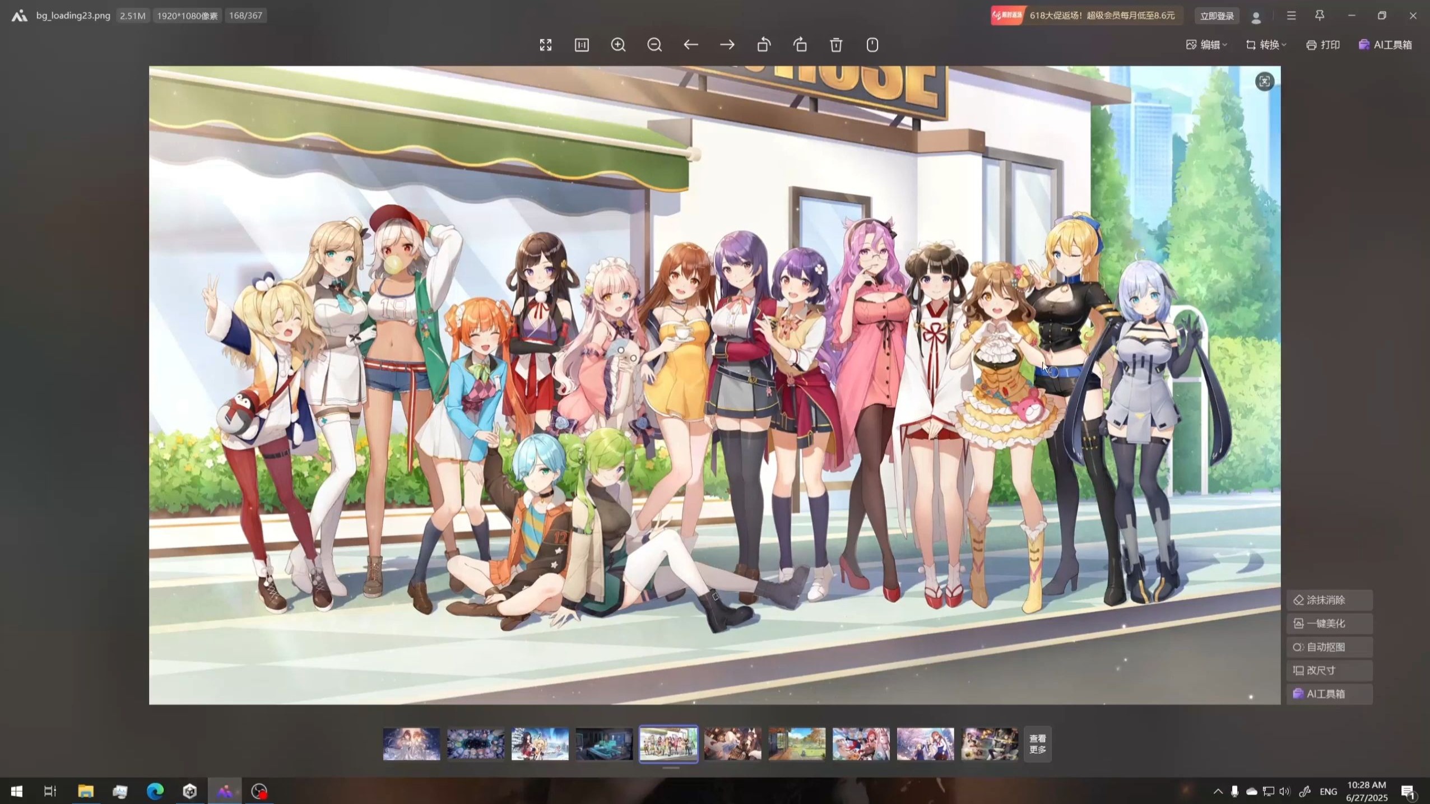Viewport: 1430px width, 804px height.
Task: Zoom out of the image
Action: (654, 45)
